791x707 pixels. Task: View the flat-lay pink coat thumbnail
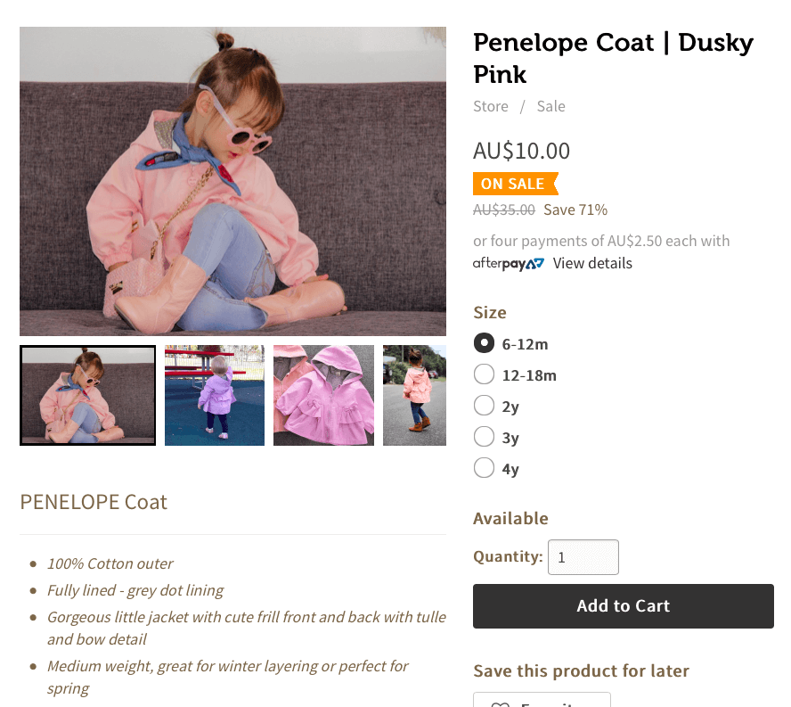point(323,395)
